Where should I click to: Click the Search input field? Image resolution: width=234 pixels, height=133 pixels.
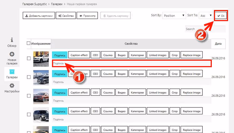[x=205, y=29]
